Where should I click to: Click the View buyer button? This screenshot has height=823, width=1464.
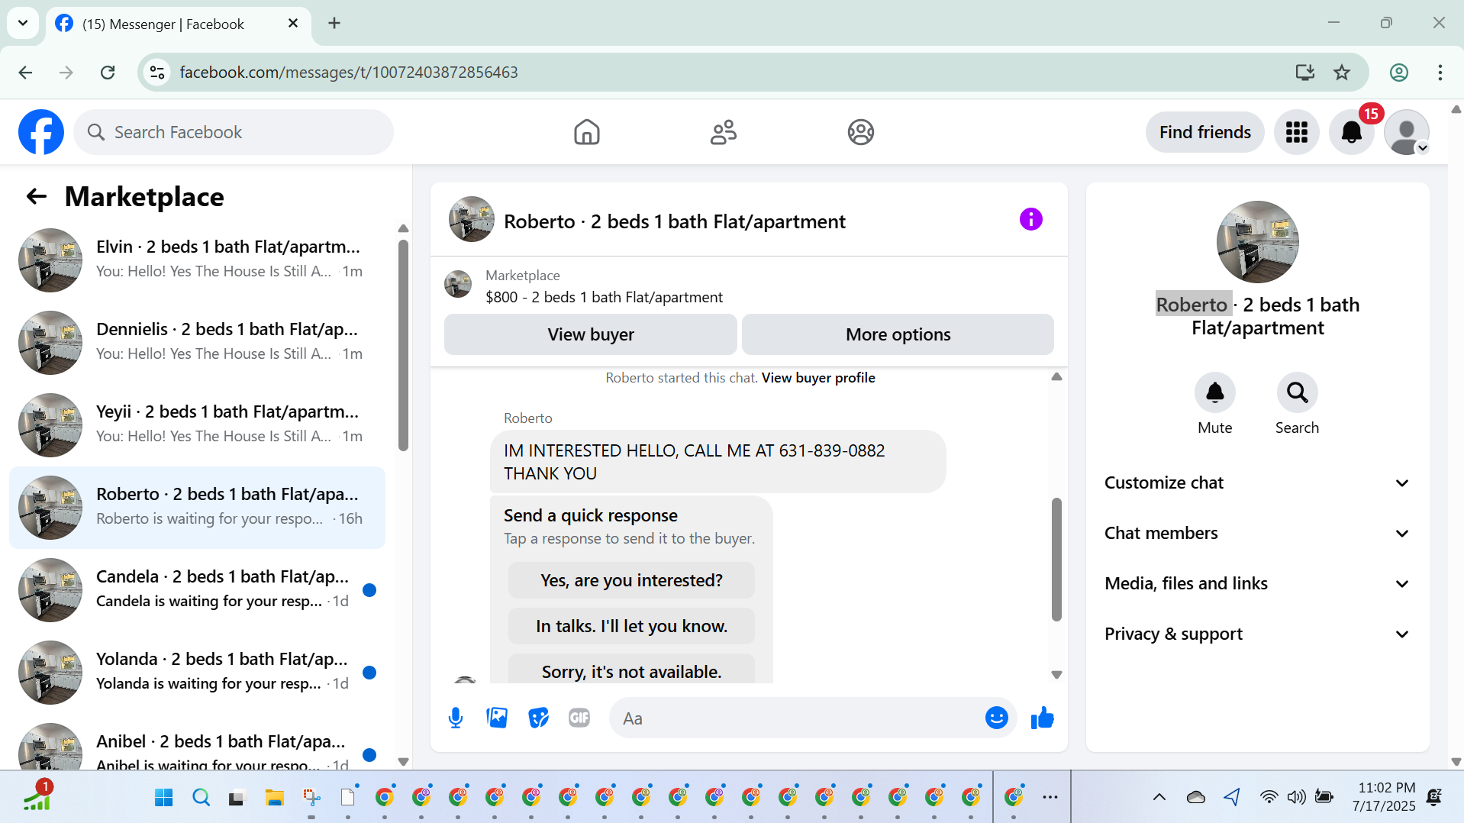pos(590,334)
